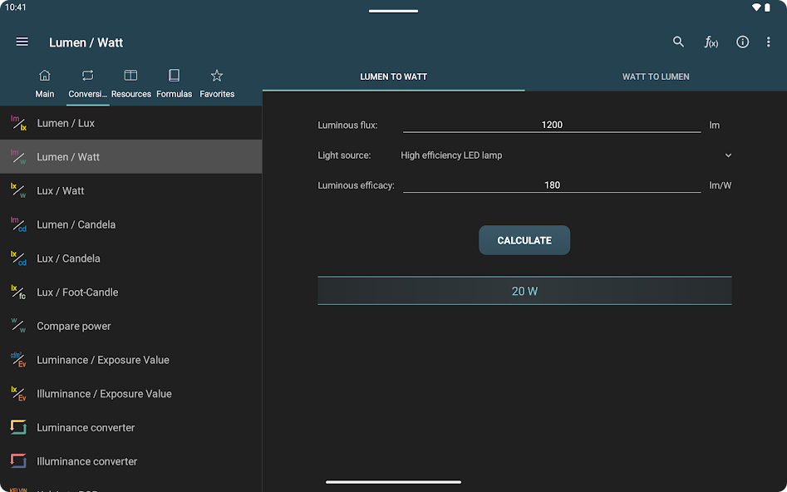Click the battery status icon
This screenshot has width=787, height=492.
coord(768,7)
